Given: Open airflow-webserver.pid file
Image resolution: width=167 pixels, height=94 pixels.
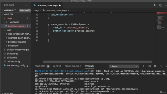Looking at the screenshot, I should pyautogui.click(x=18, y=50).
